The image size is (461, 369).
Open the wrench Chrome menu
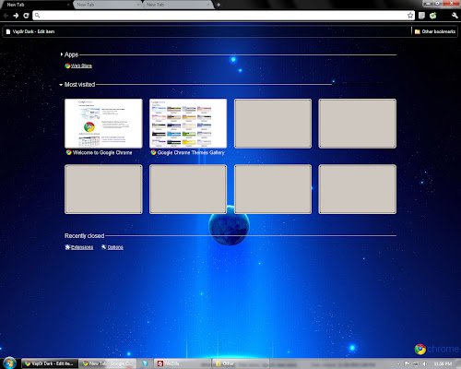455,16
